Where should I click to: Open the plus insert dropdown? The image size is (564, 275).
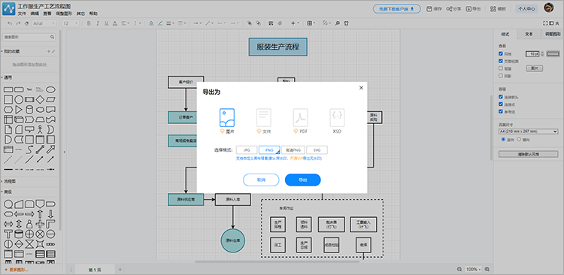pyautogui.click(x=295, y=23)
